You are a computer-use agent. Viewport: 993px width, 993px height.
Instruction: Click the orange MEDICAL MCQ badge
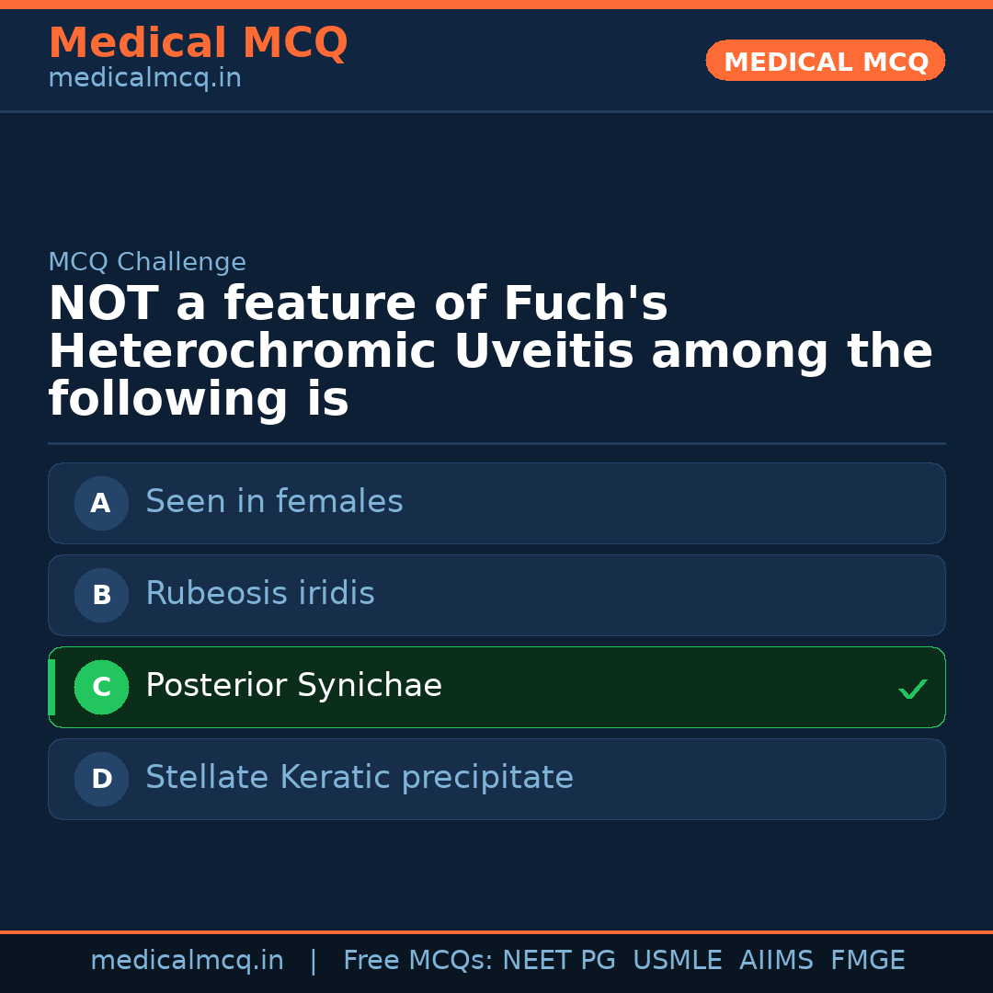pos(825,62)
